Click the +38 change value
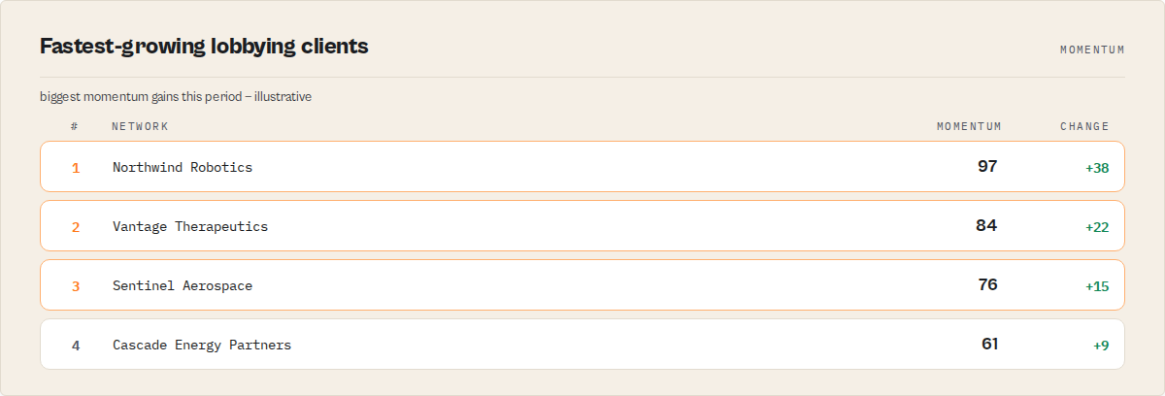Image resolution: width=1165 pixels, height=396 pixels. (1097, 168)
